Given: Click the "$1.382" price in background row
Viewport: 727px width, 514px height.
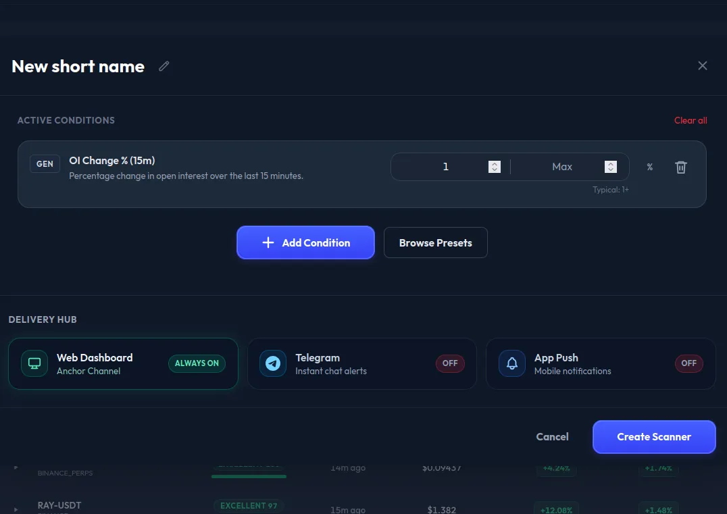Looking at the screenshot, I should (x=441, y=510).
